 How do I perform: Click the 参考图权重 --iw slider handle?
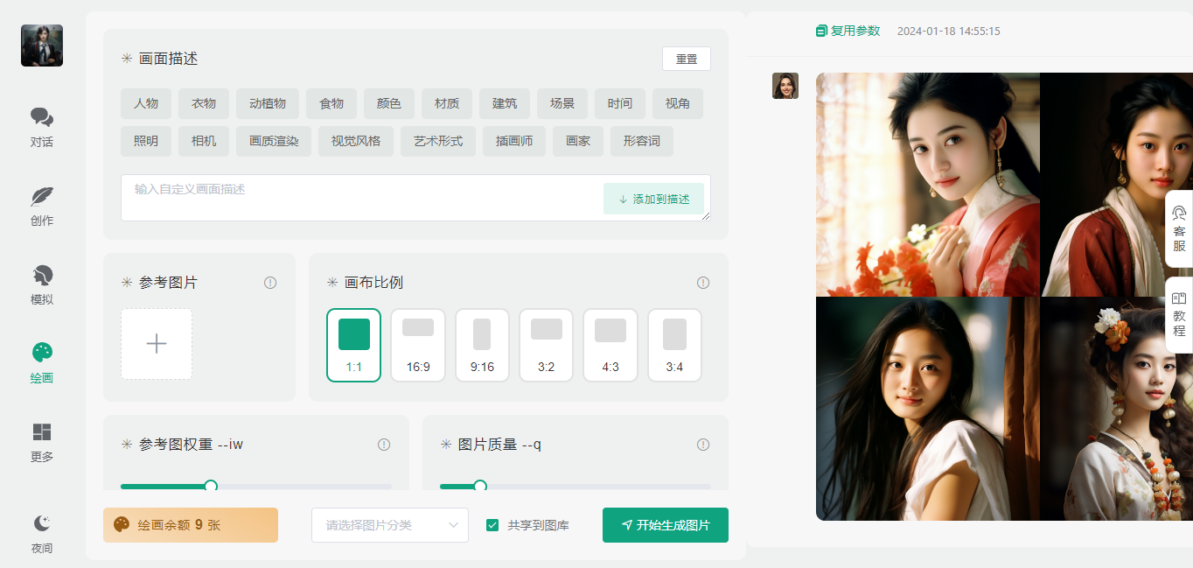click(210, 487)
